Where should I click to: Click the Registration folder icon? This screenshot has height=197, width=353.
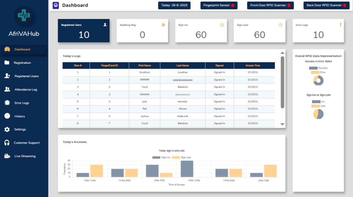click(7, 63)
